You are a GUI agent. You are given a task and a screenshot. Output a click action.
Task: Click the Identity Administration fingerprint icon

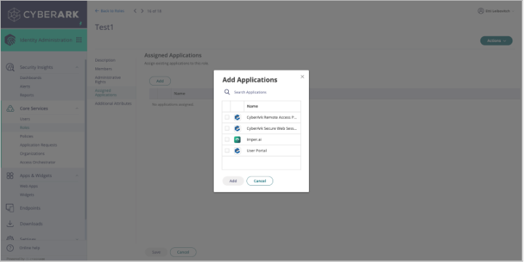coord(10,40)
